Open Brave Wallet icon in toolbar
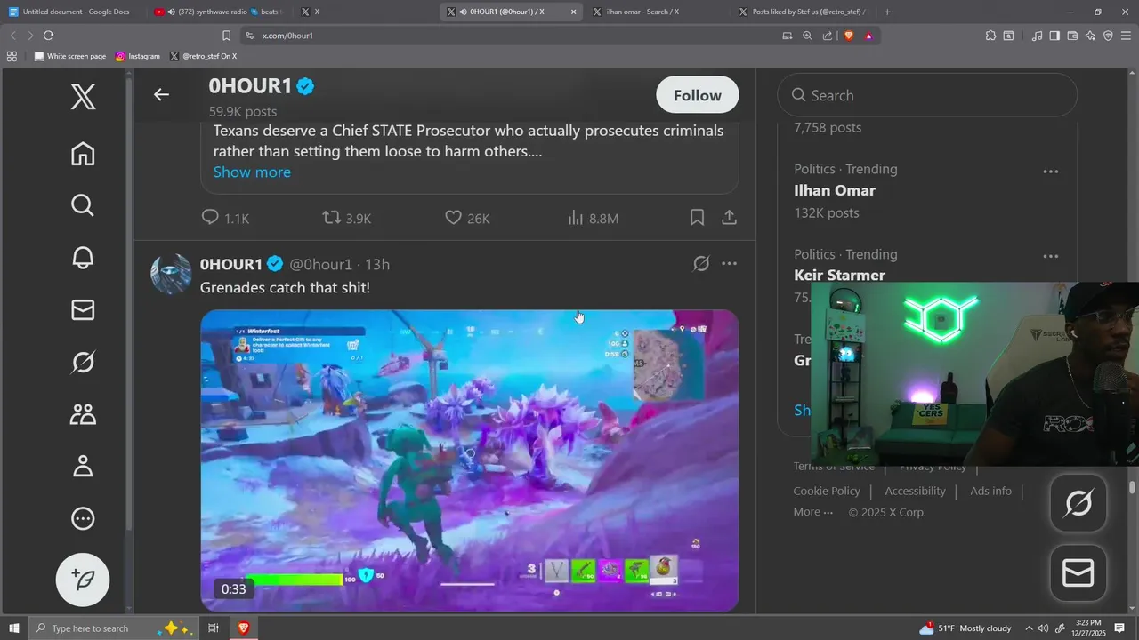 (x=1072, y=36)
